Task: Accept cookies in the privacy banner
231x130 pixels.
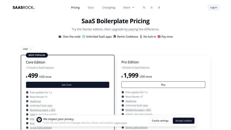Action: click(184, 121)
